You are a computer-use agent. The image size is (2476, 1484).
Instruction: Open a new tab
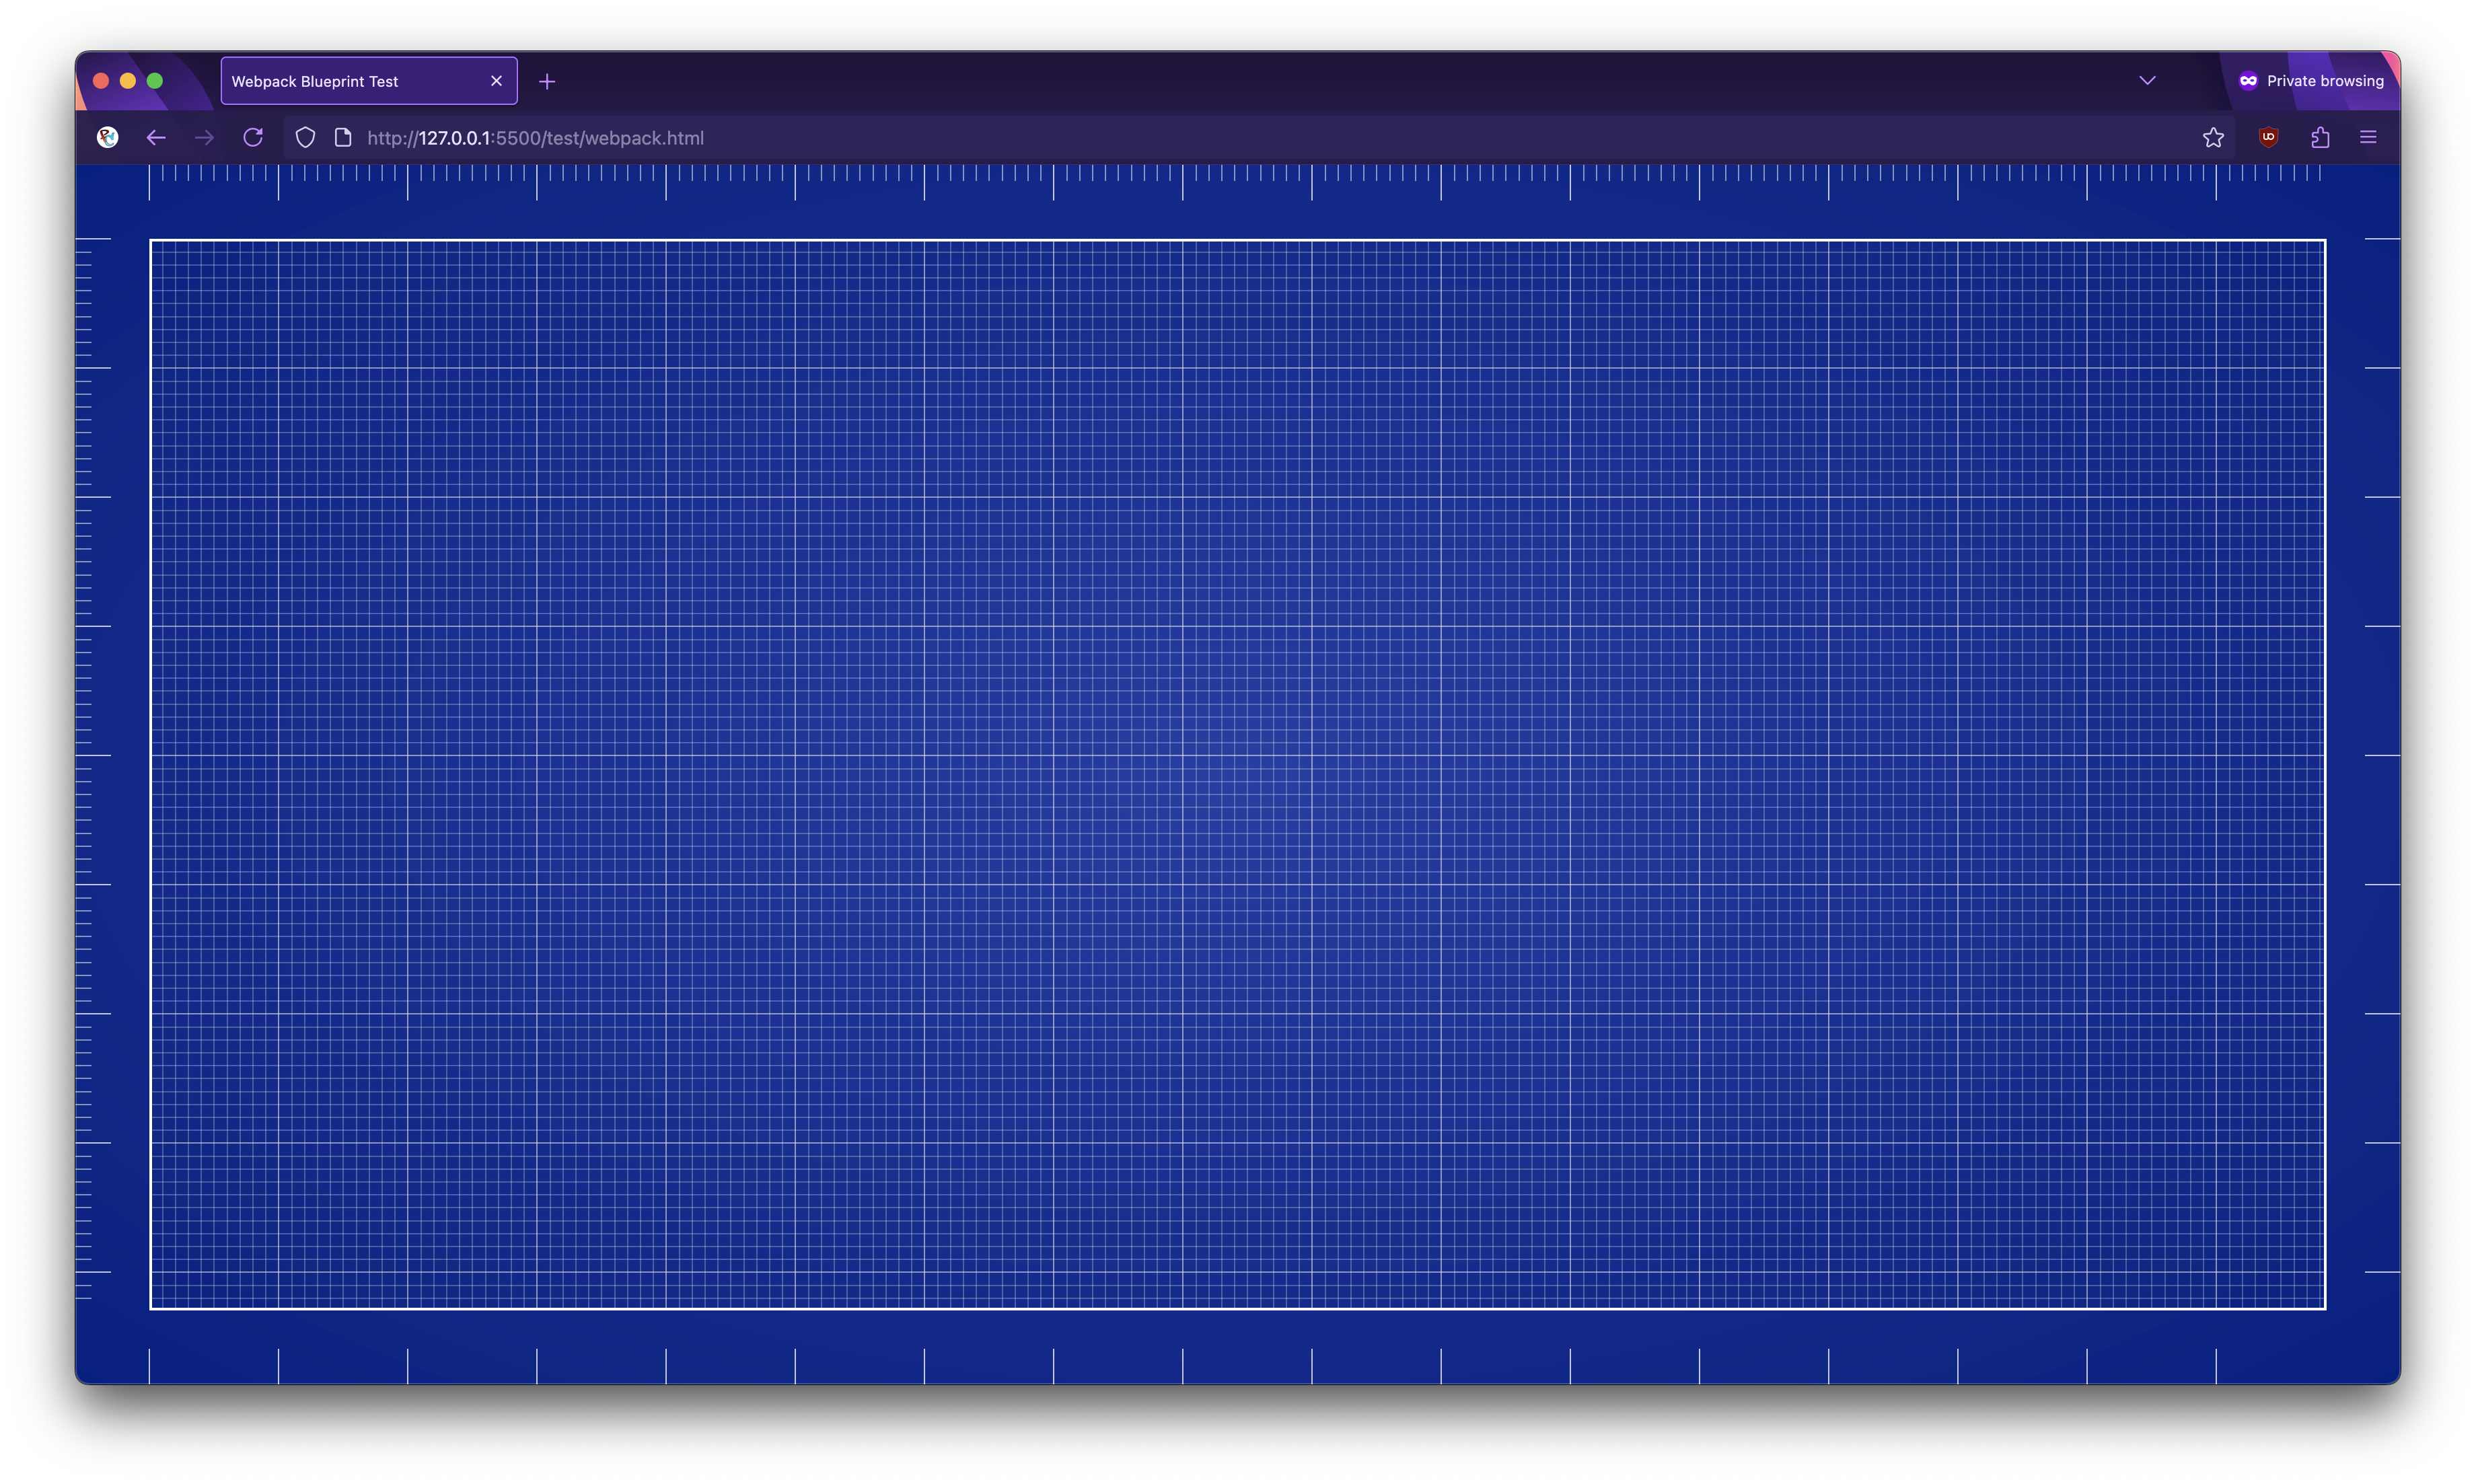[x=547, y=82]
